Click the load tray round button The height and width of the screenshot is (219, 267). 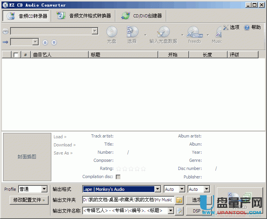click(x=54, y=42)
